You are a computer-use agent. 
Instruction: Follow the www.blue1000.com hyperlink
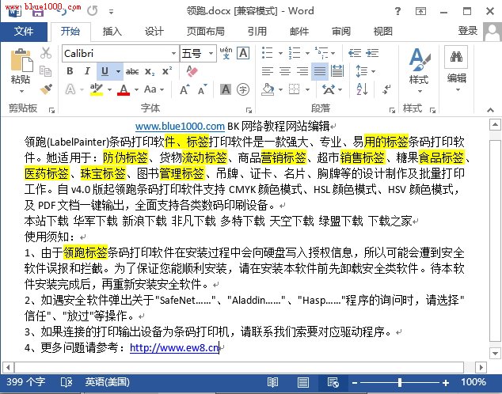[180, 126]
